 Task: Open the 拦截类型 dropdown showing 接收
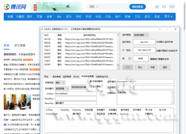pos(60,83)
